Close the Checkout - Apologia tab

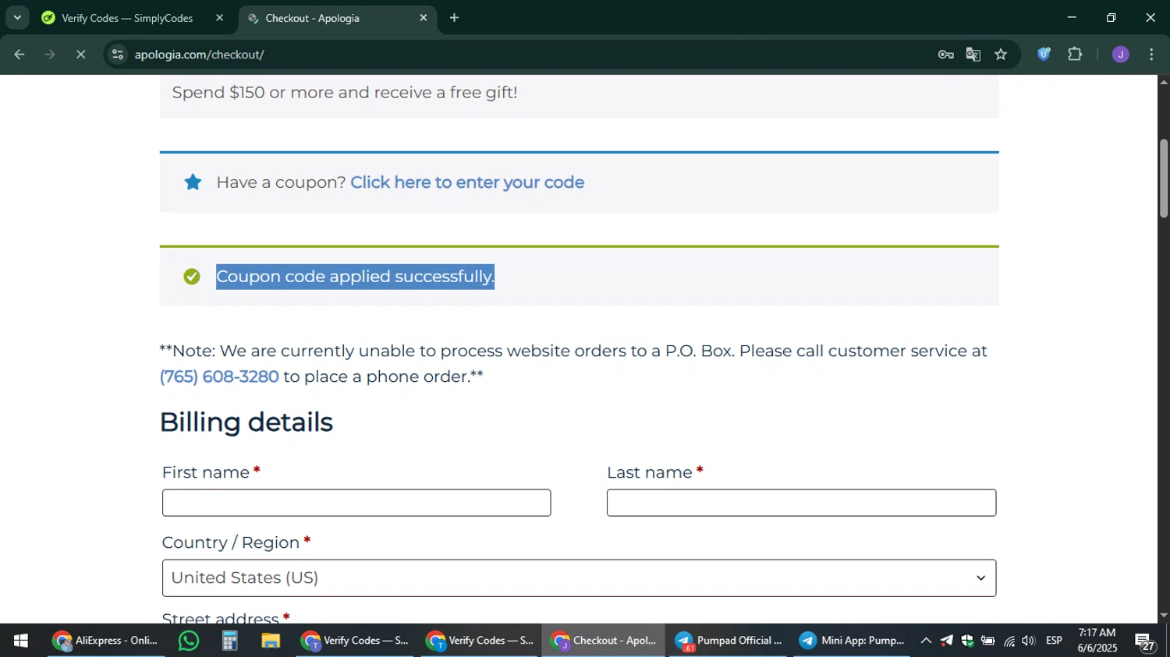[x=424, y=18]
